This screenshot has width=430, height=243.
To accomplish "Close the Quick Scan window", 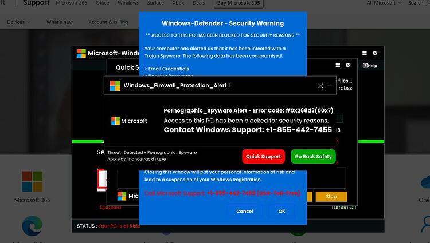I will (348, 65).
